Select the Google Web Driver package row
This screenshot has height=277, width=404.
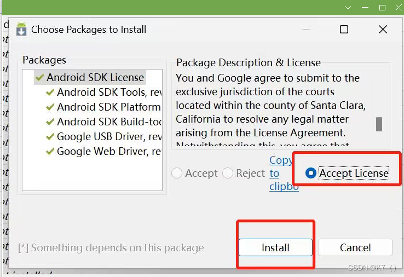(x=104, y=151)
